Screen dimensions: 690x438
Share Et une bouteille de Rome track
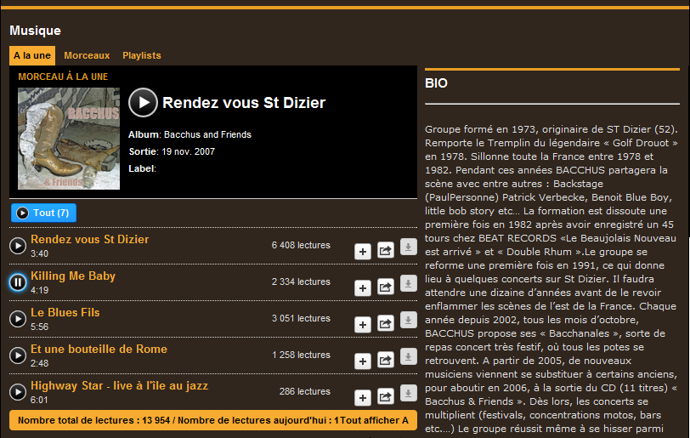[x=386, y=361]
